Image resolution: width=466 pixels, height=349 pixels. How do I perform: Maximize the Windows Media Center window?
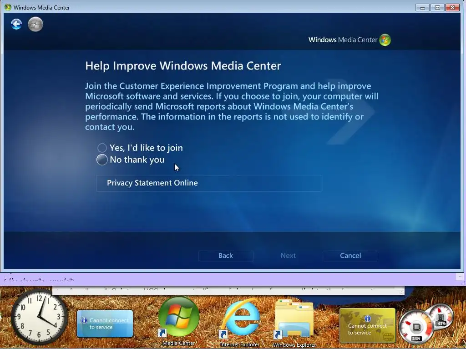point(437,7)
